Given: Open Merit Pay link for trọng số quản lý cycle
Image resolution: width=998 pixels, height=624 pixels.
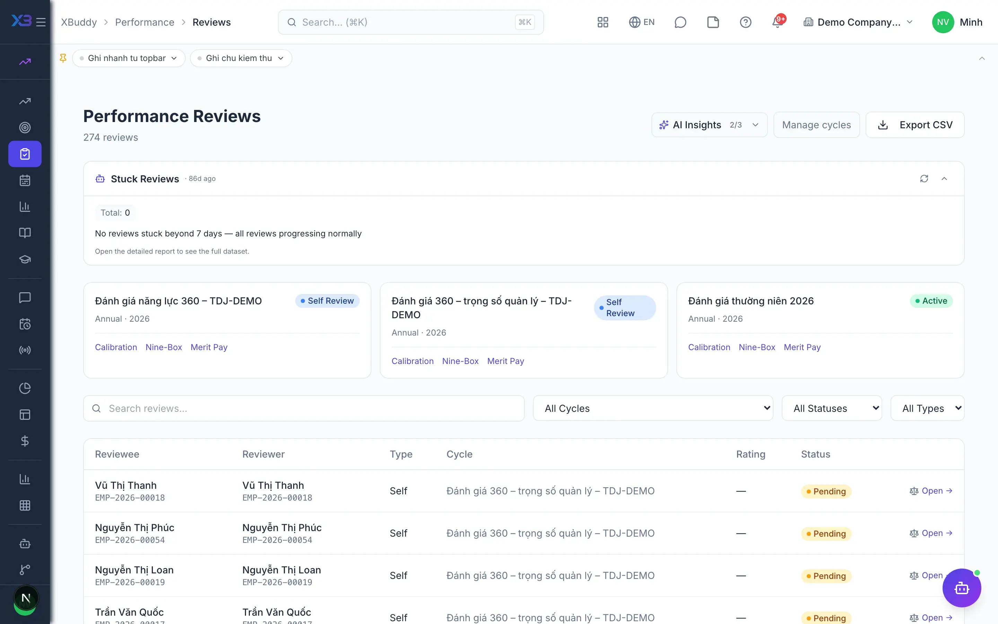Looking at the screenshot, I should (506, 361).
